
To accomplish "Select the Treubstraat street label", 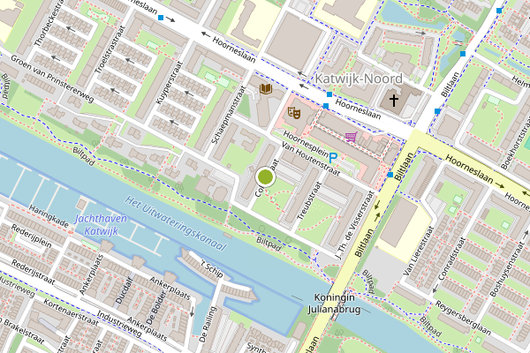I will click(308, 201).
